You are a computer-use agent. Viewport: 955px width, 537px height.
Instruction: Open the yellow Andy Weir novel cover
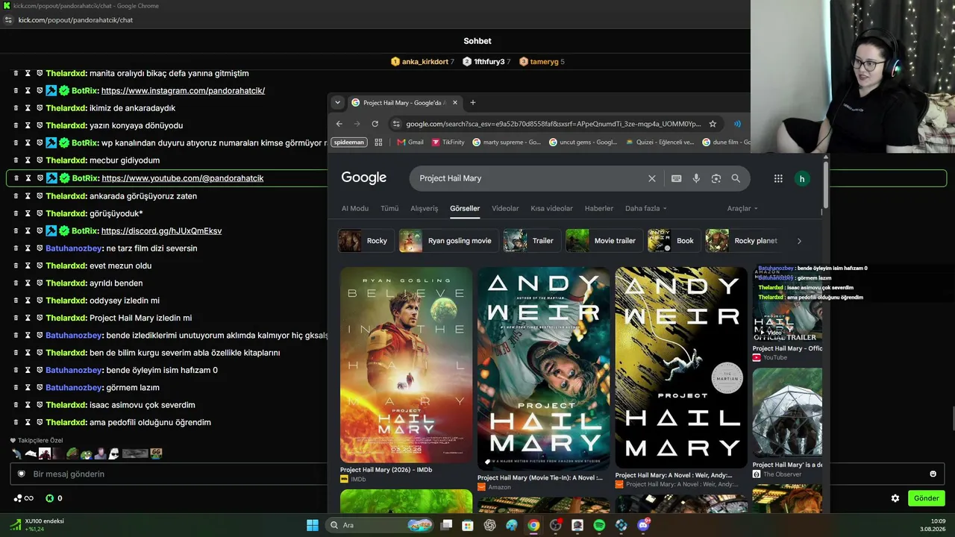tap(681, 368)
